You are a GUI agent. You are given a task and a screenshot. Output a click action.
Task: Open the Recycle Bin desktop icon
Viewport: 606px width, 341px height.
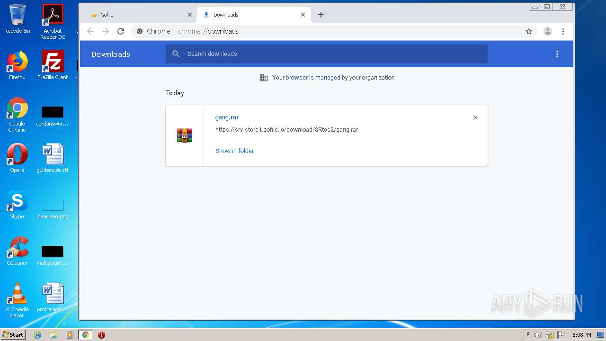coord(17,19)
